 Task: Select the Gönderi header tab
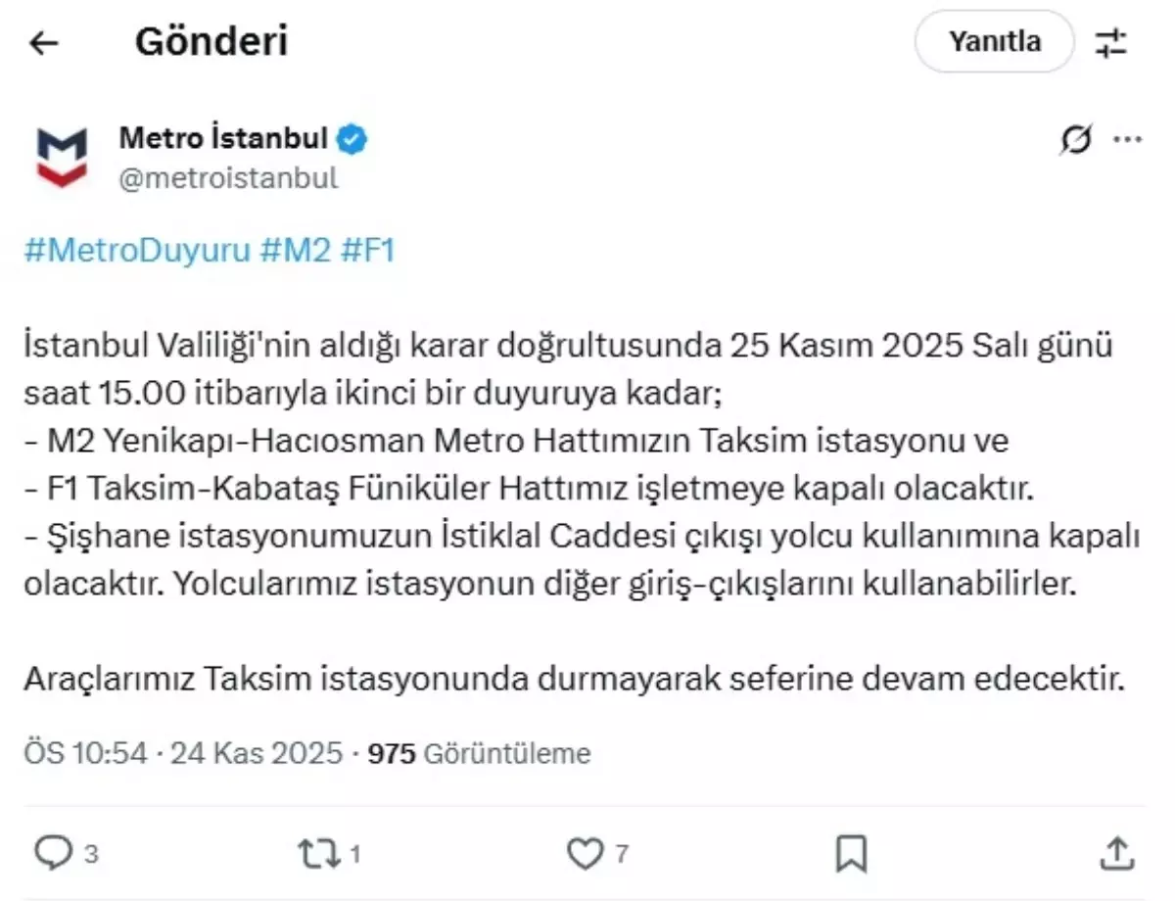point(211,41)
